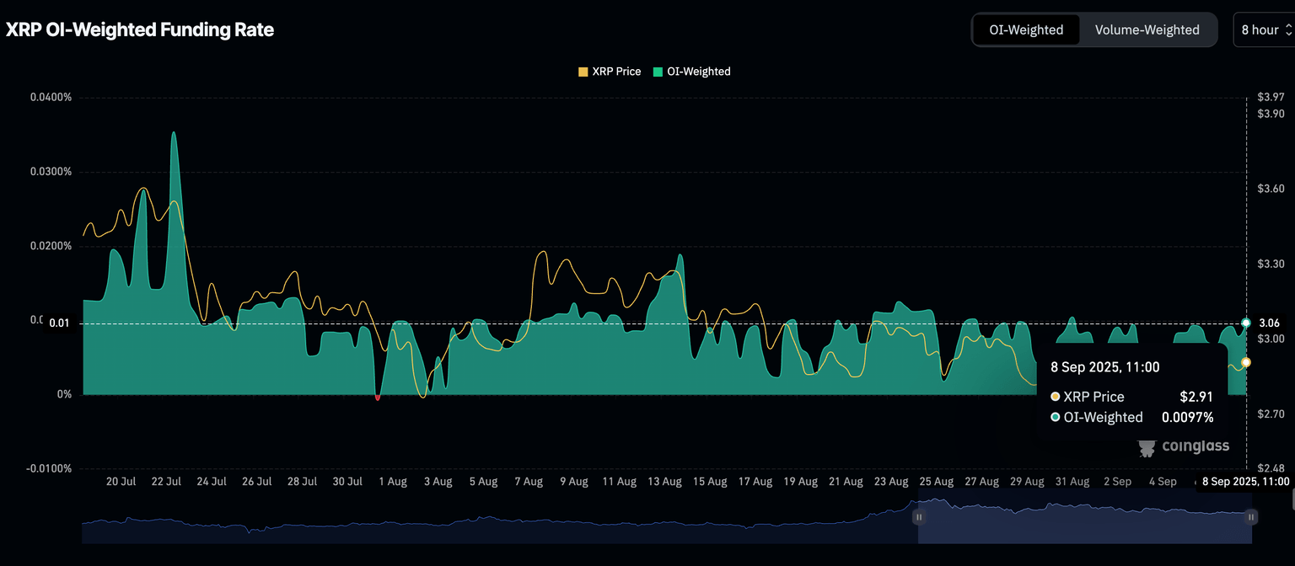Click the teal OI-Weighted marker at chart edge

(1246, 323)
